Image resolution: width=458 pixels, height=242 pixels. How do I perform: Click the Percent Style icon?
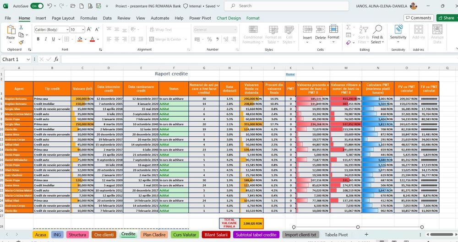point(209,39)
